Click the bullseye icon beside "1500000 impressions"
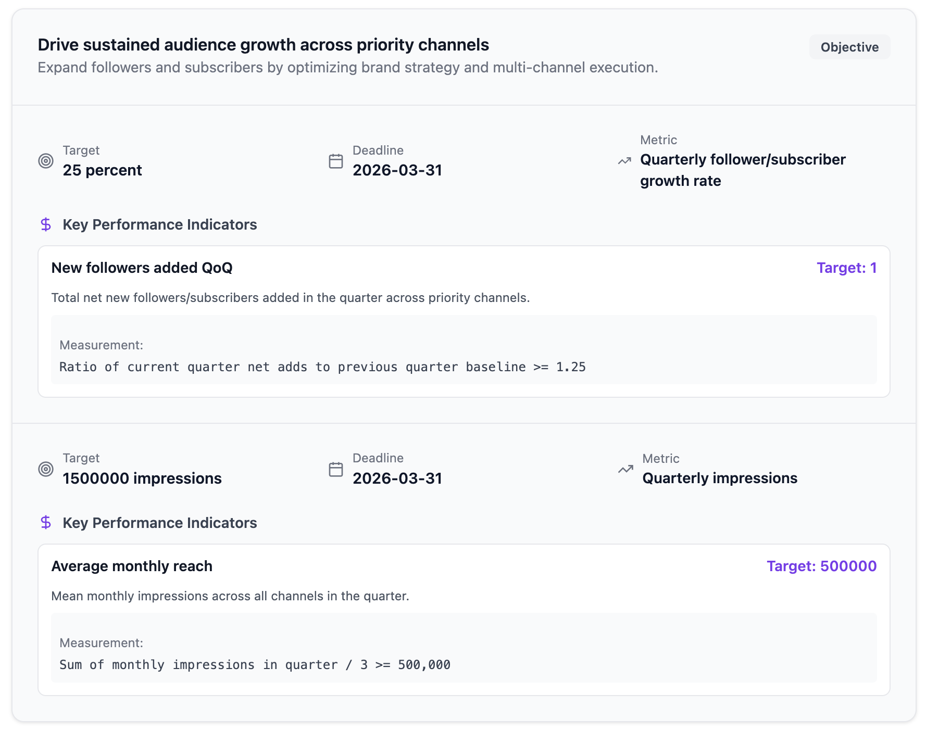Image resolution: width=926 pixels, height=731 pixels. [x=46, y=469]
